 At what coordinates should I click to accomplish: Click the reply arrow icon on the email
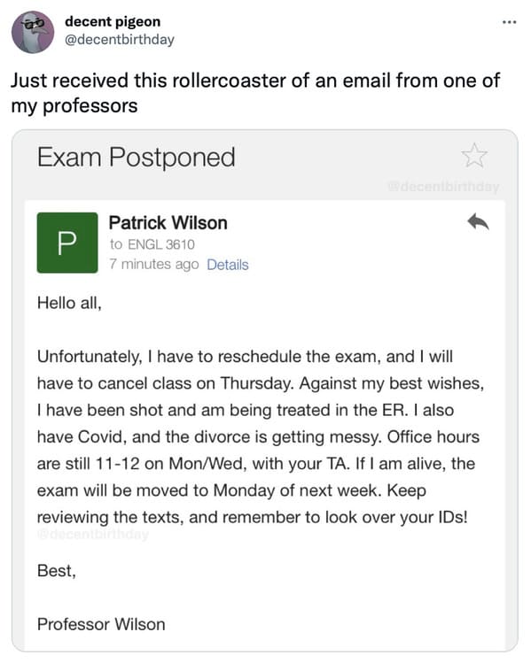coord(478,221)
